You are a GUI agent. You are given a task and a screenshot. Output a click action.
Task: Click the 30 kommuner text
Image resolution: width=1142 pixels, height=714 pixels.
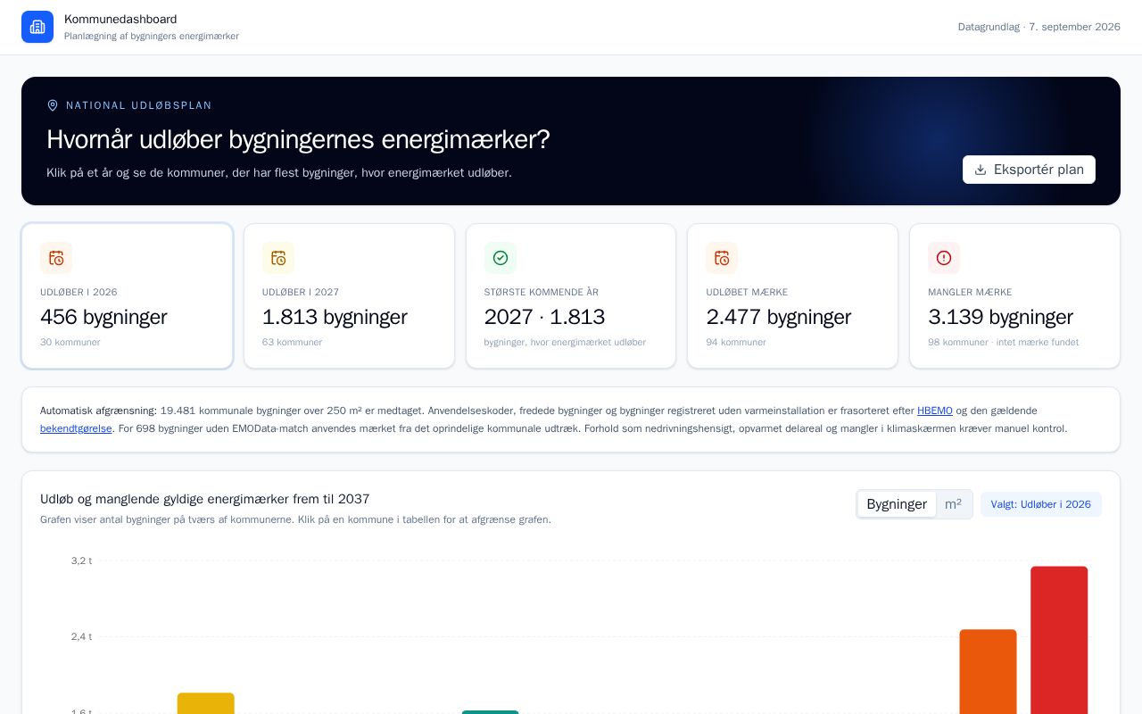pyautogui.click(x=70, y=342)
